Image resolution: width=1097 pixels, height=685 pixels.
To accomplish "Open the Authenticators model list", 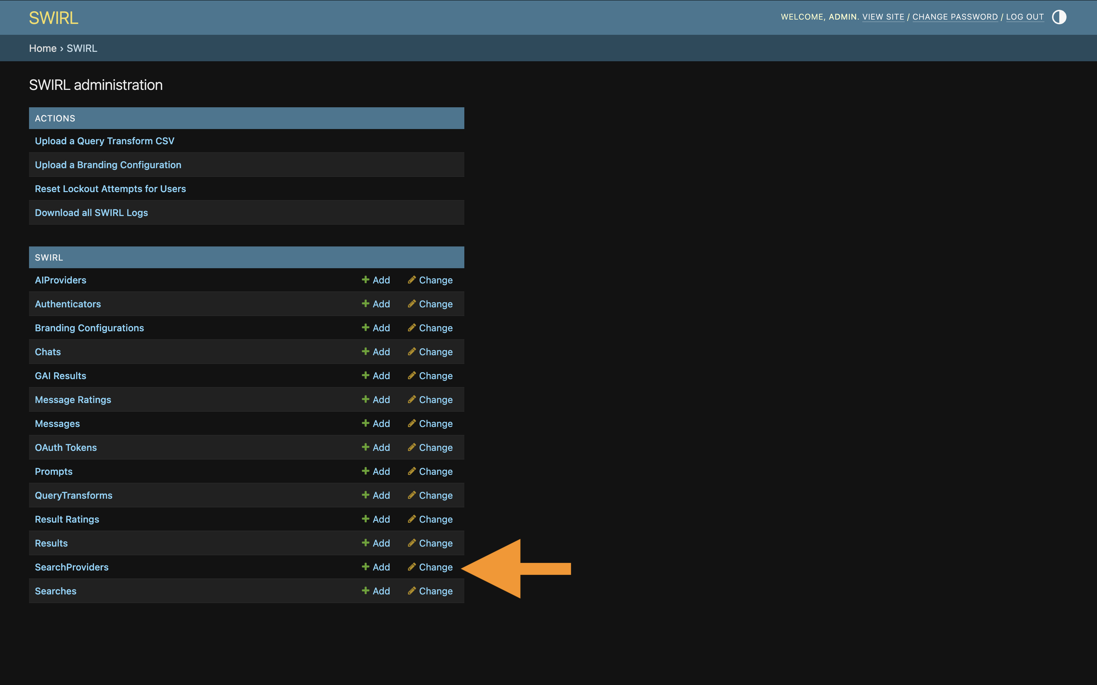I will [68, 304].
